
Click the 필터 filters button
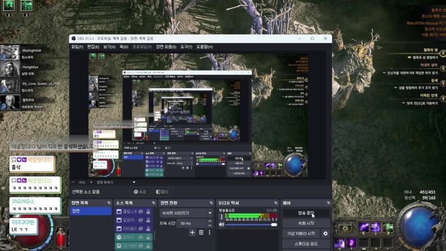(162, 192)
